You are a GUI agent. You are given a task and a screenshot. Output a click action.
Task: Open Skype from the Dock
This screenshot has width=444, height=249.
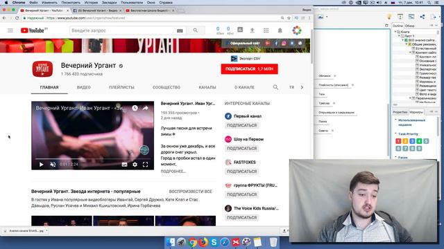(214, 242)
